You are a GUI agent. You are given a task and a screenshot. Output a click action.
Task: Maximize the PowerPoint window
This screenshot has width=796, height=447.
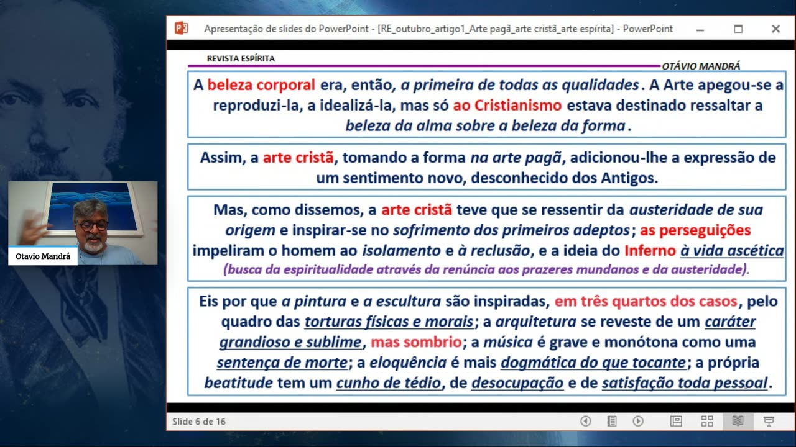[x=738, y=29]
